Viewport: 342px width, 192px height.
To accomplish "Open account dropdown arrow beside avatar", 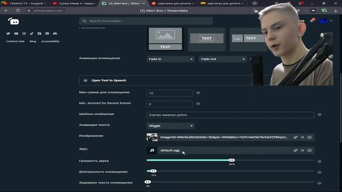I will 331,21.
